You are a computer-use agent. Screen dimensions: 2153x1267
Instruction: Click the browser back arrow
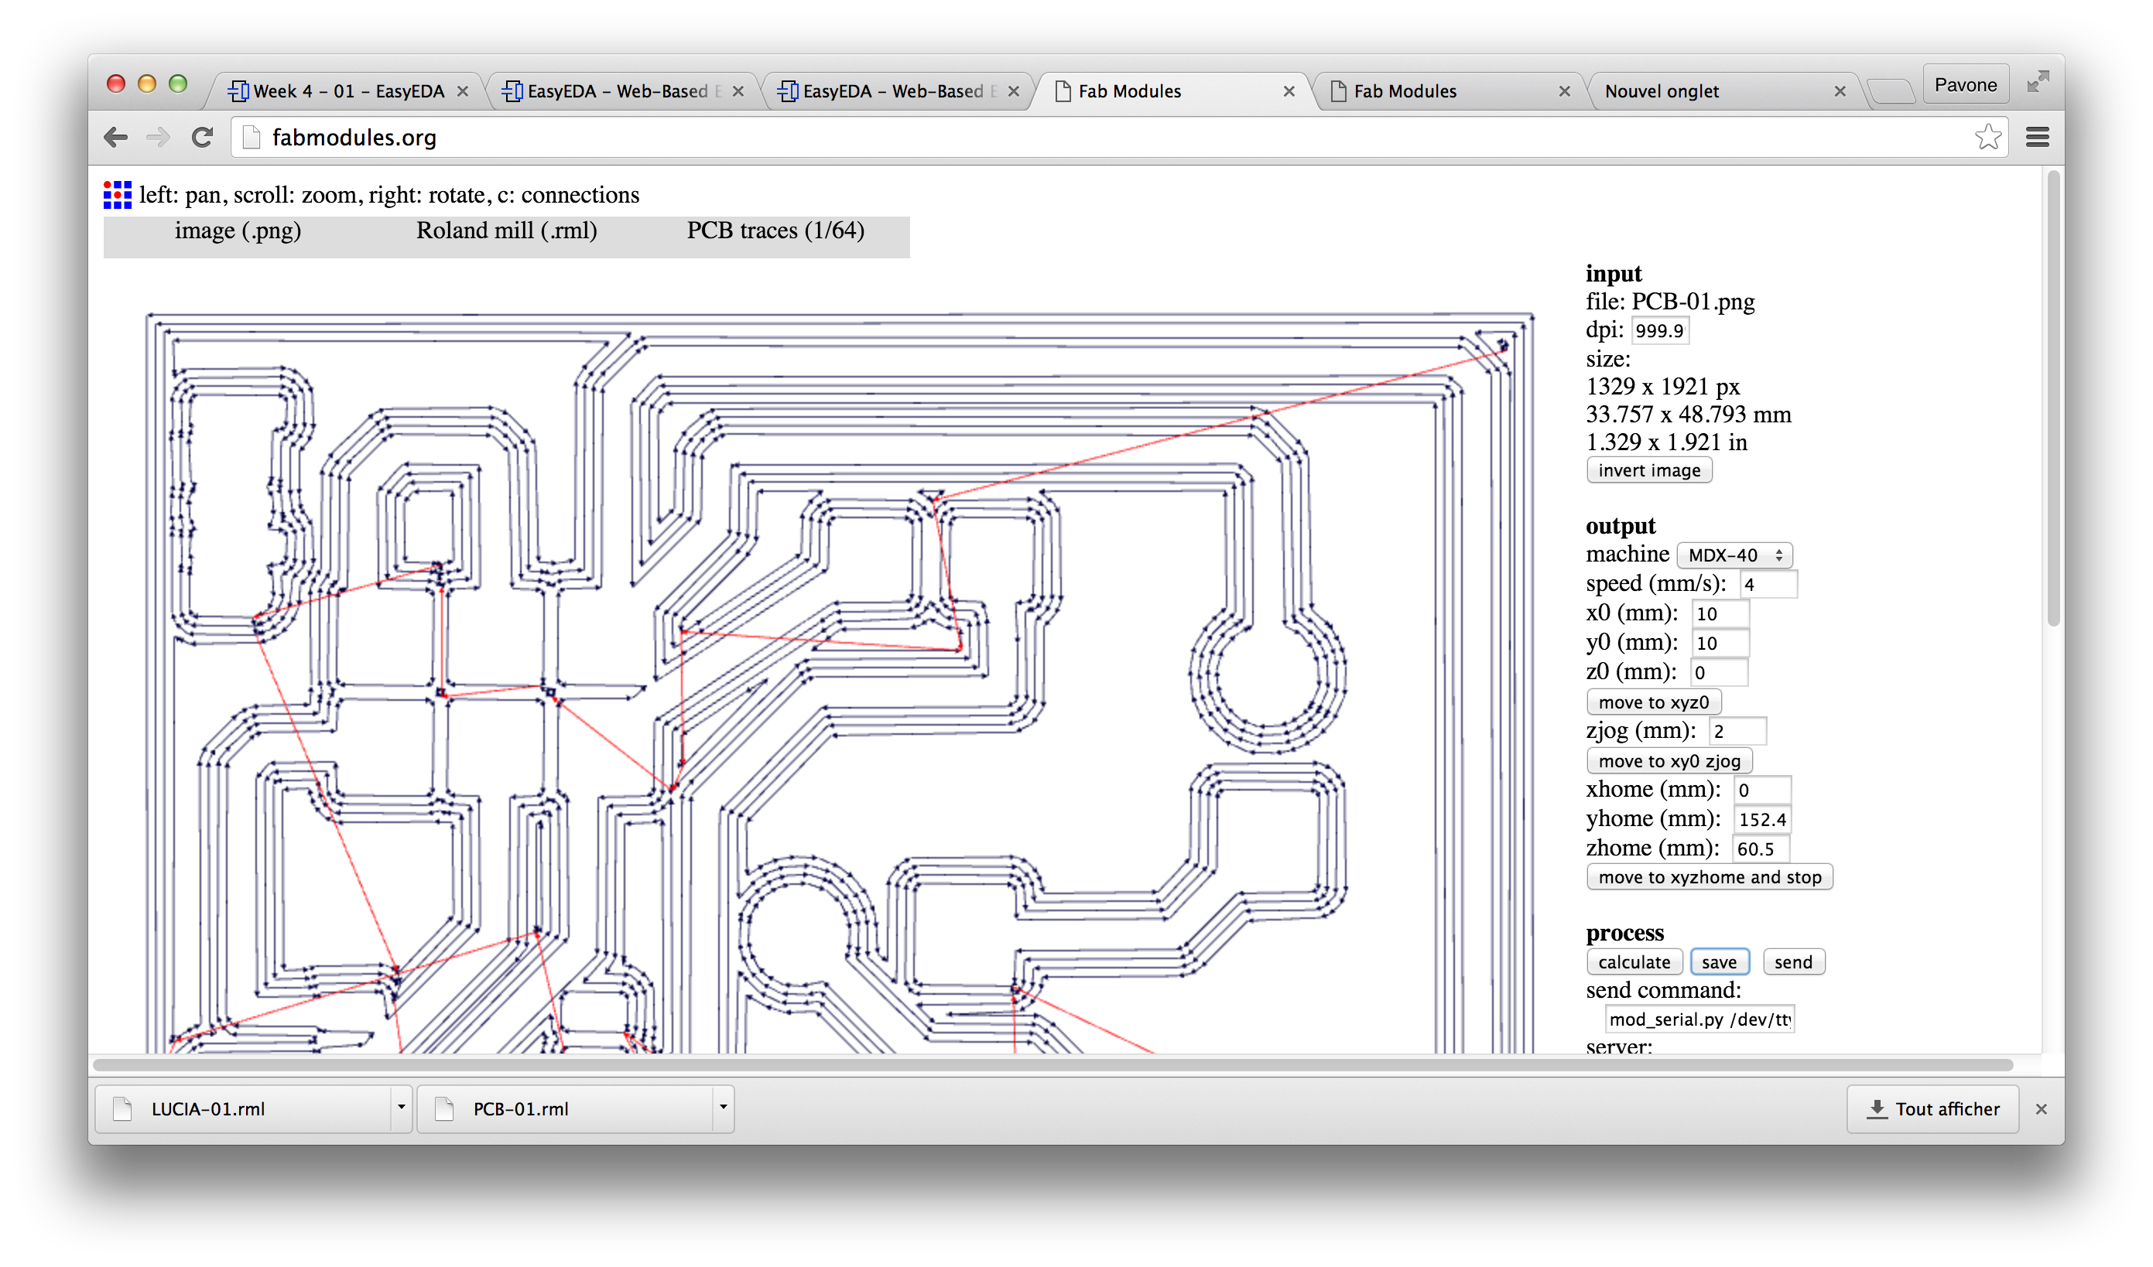pyautogui.click(x=115, y=138)
